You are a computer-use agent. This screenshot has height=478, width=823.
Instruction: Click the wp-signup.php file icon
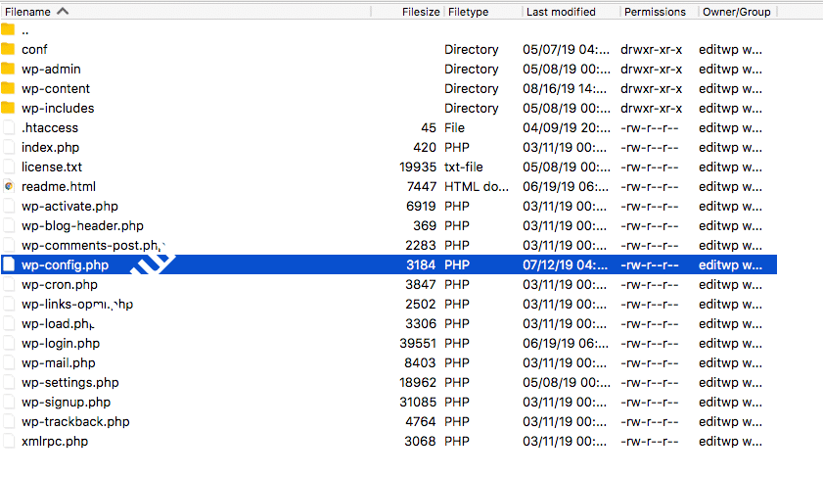pyautogui.click(x=9, y=403)
